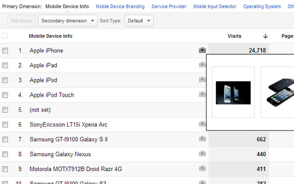Click the Apple iPod device name

pyautogui.click(x=43, y=80)
